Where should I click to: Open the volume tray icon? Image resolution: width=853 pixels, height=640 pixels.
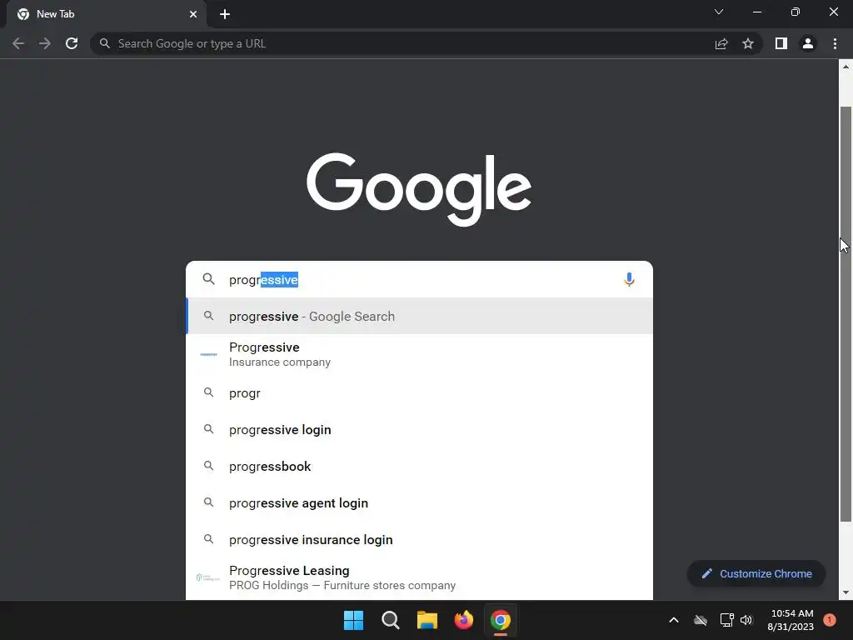pos(746,620)
